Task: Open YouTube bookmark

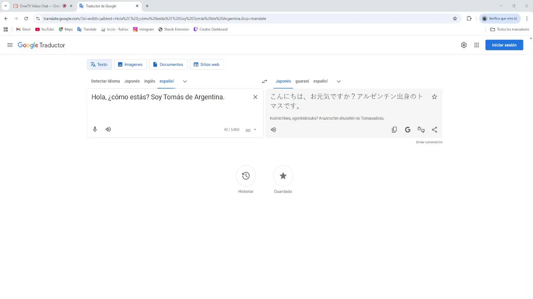Action: tap(45, 29)
